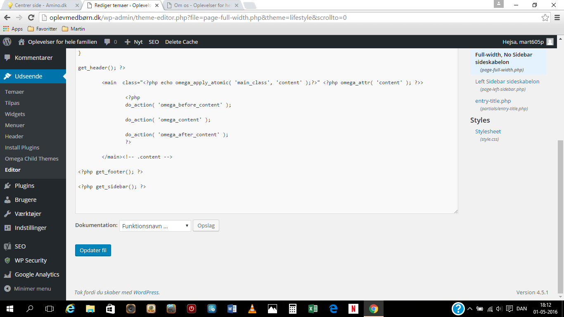Open SEO menu in admin bar
The width and height of the screenshot is (564, 317).
coord(154,42)
